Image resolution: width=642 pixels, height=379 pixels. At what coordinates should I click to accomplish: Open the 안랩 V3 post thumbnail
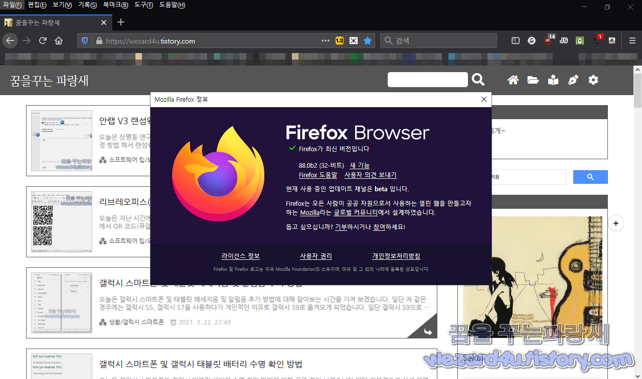click(62, 141)
